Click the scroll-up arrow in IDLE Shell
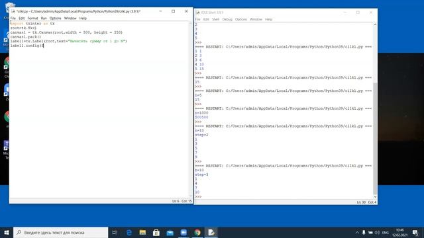 pos(375,24)
